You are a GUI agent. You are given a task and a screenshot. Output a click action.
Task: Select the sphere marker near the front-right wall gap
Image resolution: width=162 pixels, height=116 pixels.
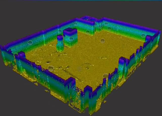pos(105,76)
